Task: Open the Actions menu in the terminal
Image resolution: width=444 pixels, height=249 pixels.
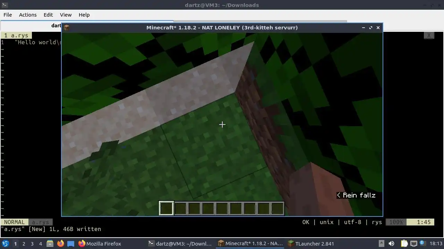Action: (x=28, y=15)
